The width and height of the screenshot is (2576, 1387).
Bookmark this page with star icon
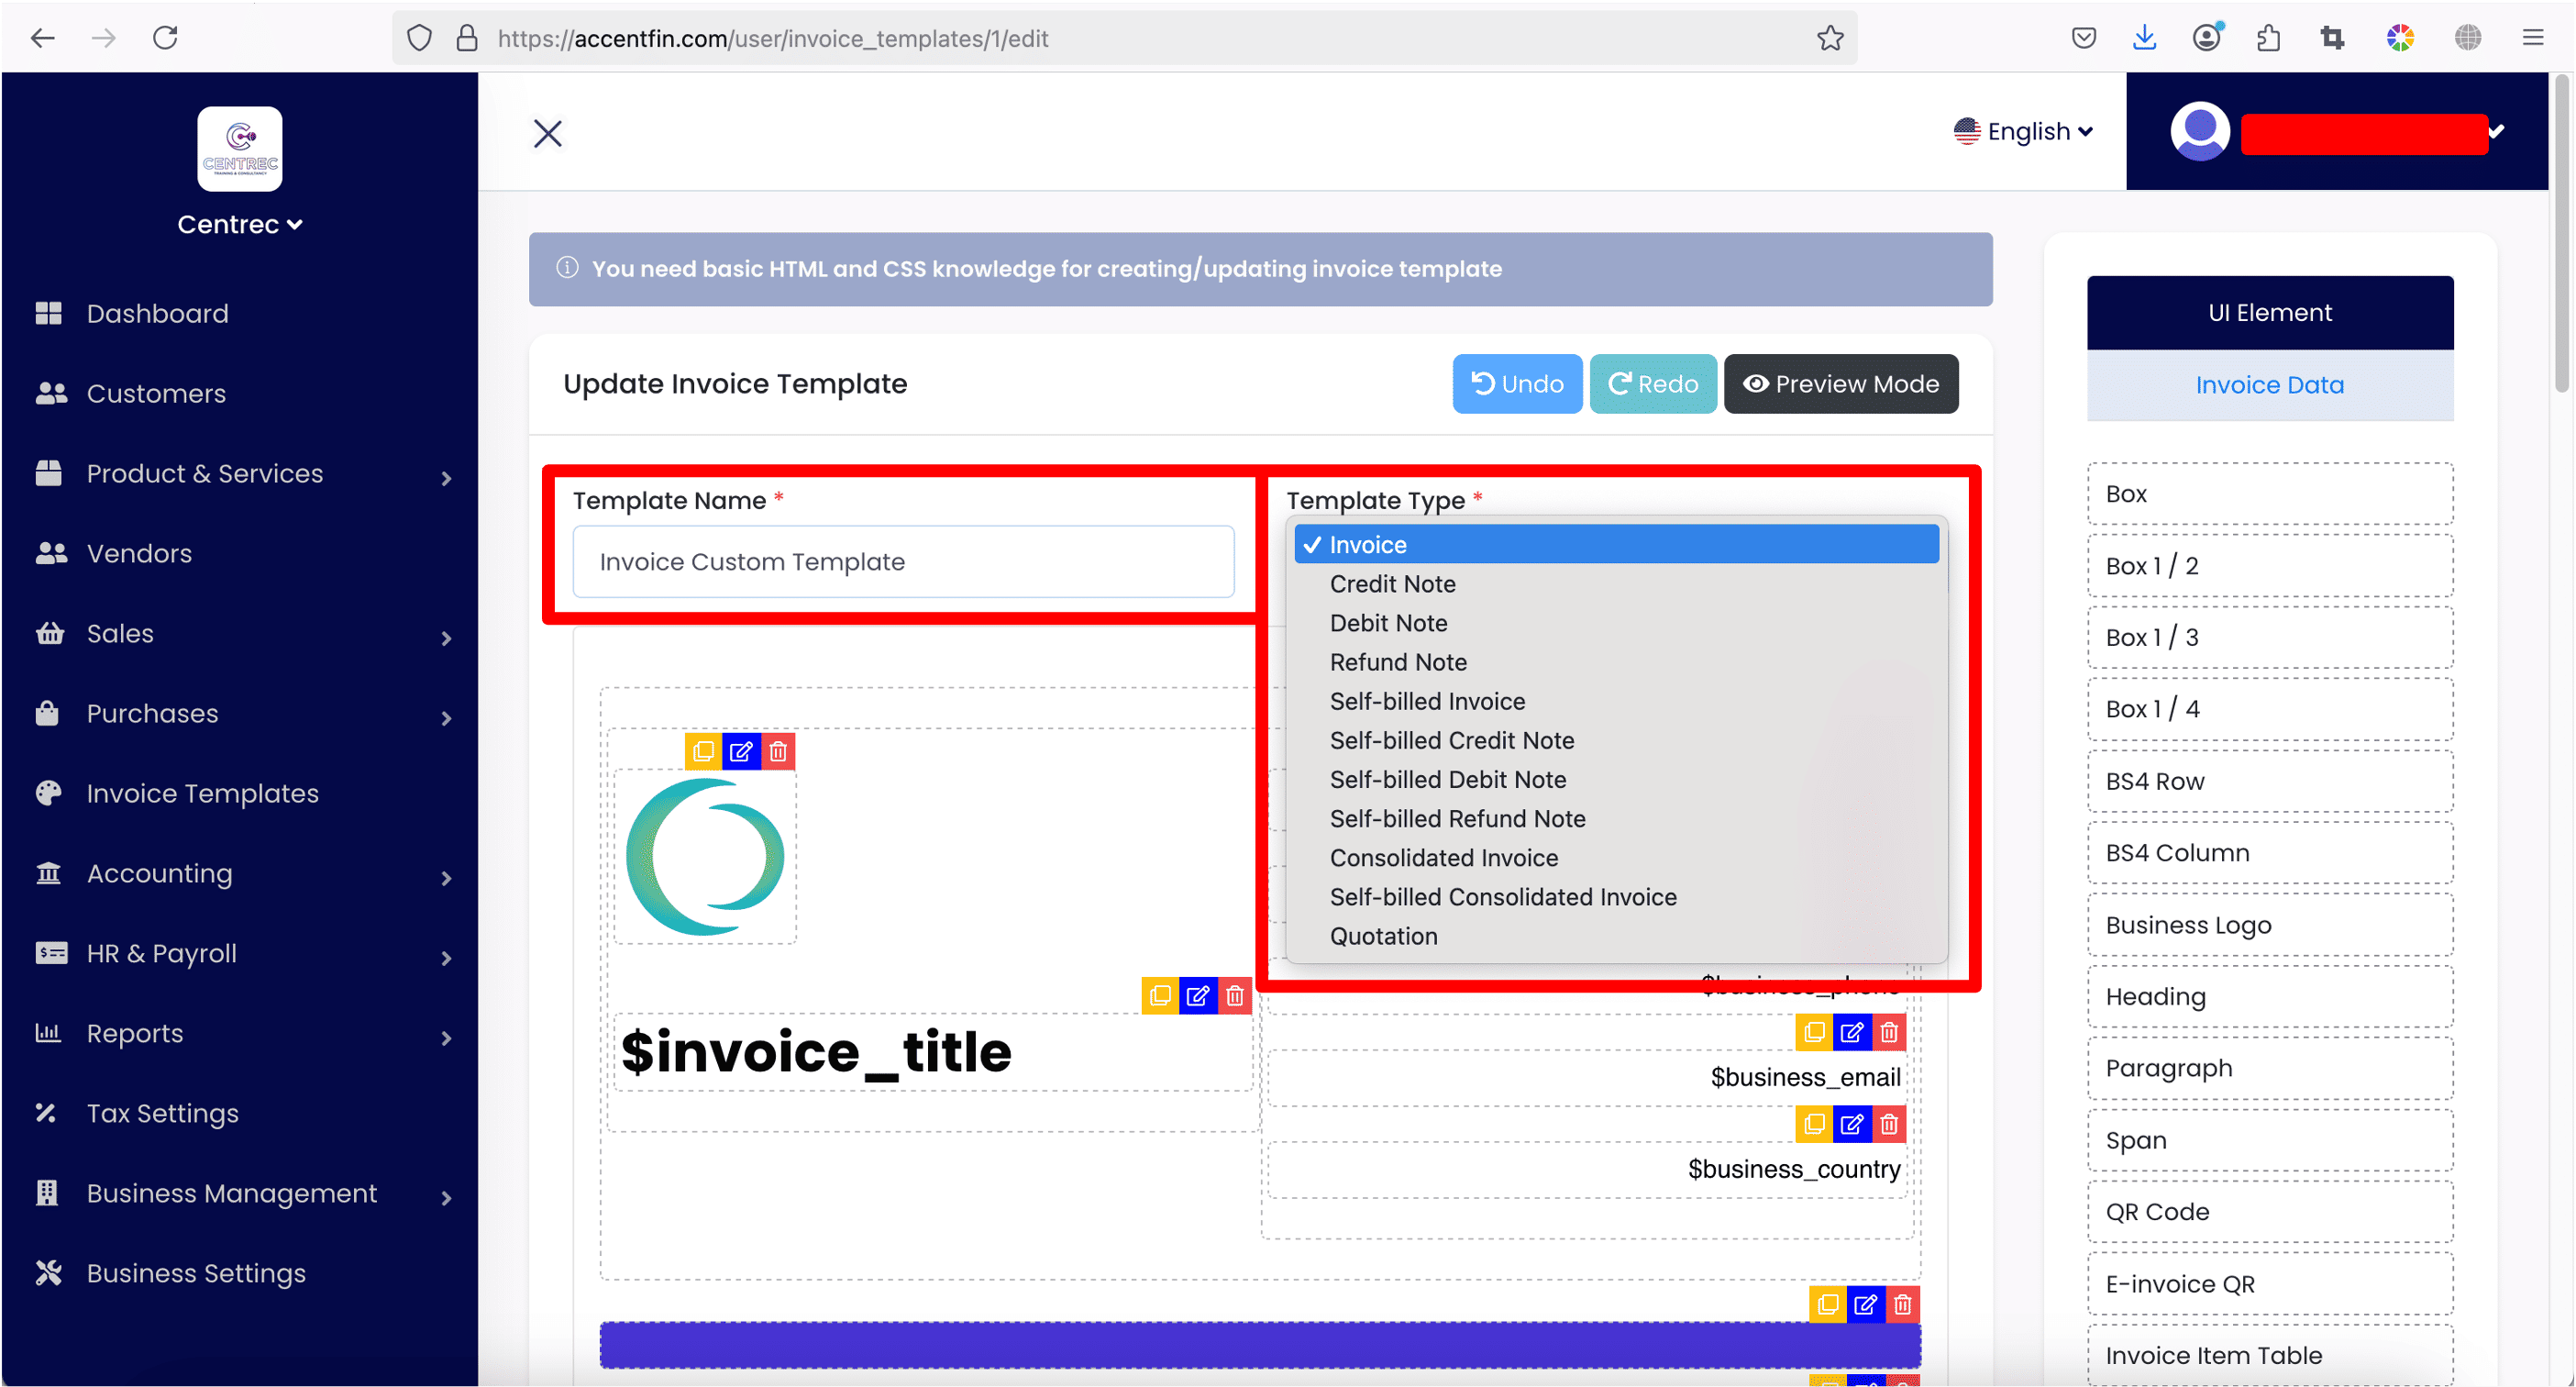[1830, 38]
